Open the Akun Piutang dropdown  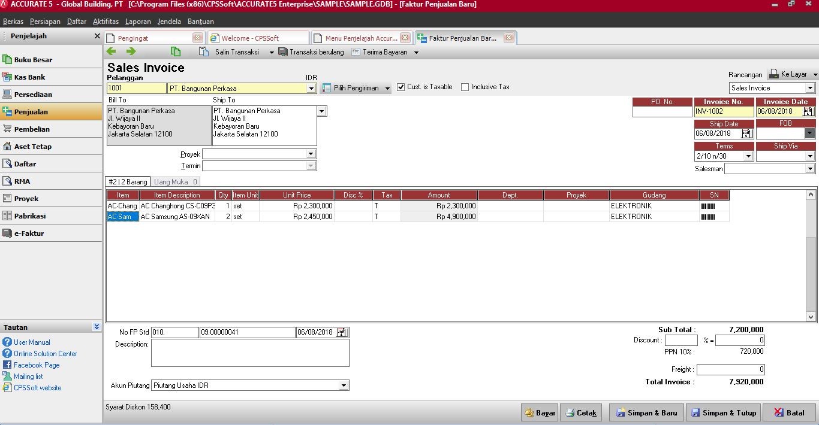click(x=344, y=386)
